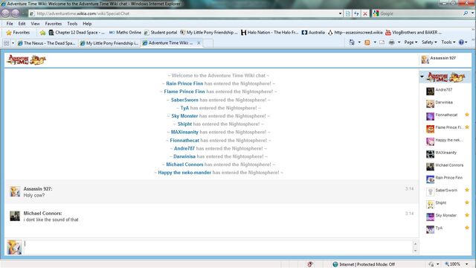
Task: Click the Print icon in command bar
Action: click(392, 42)
